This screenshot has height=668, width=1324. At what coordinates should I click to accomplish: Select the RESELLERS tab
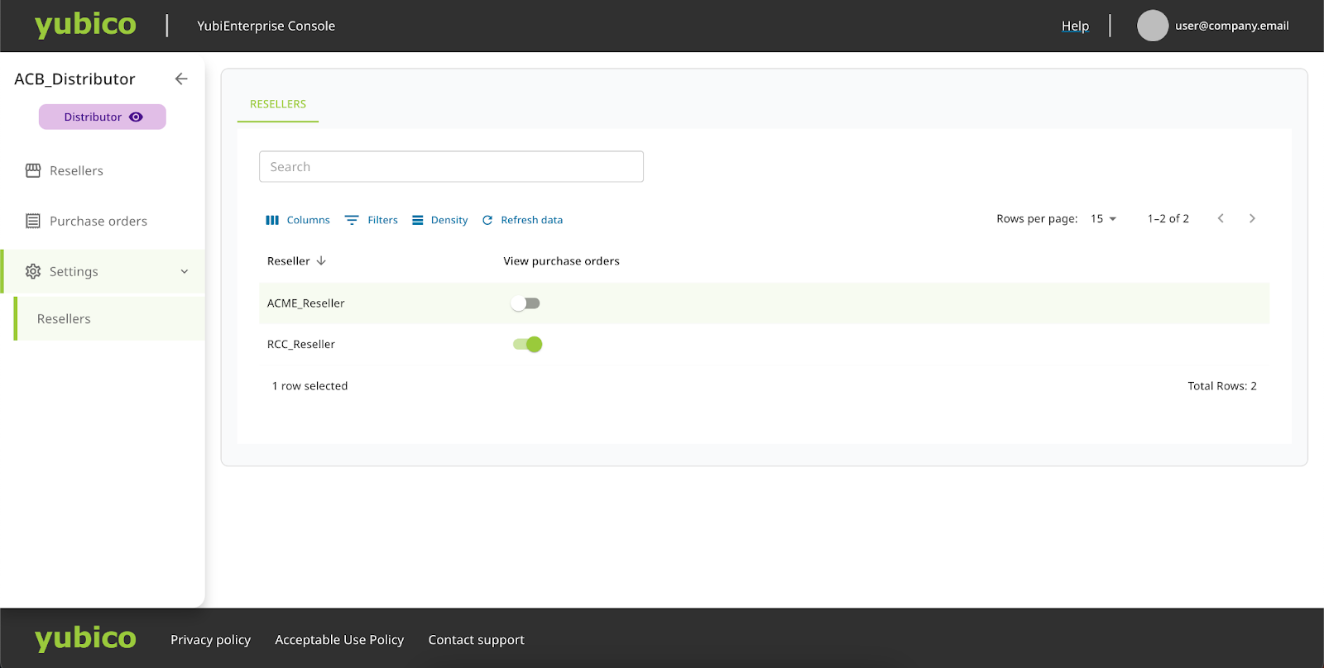click(x=278, y=104)
